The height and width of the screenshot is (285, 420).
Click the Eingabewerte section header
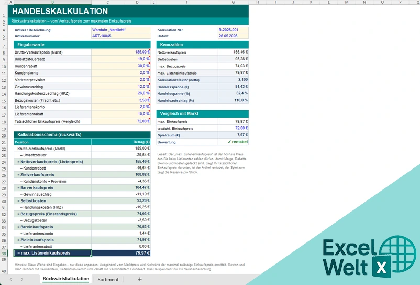(x=82, y=45)
